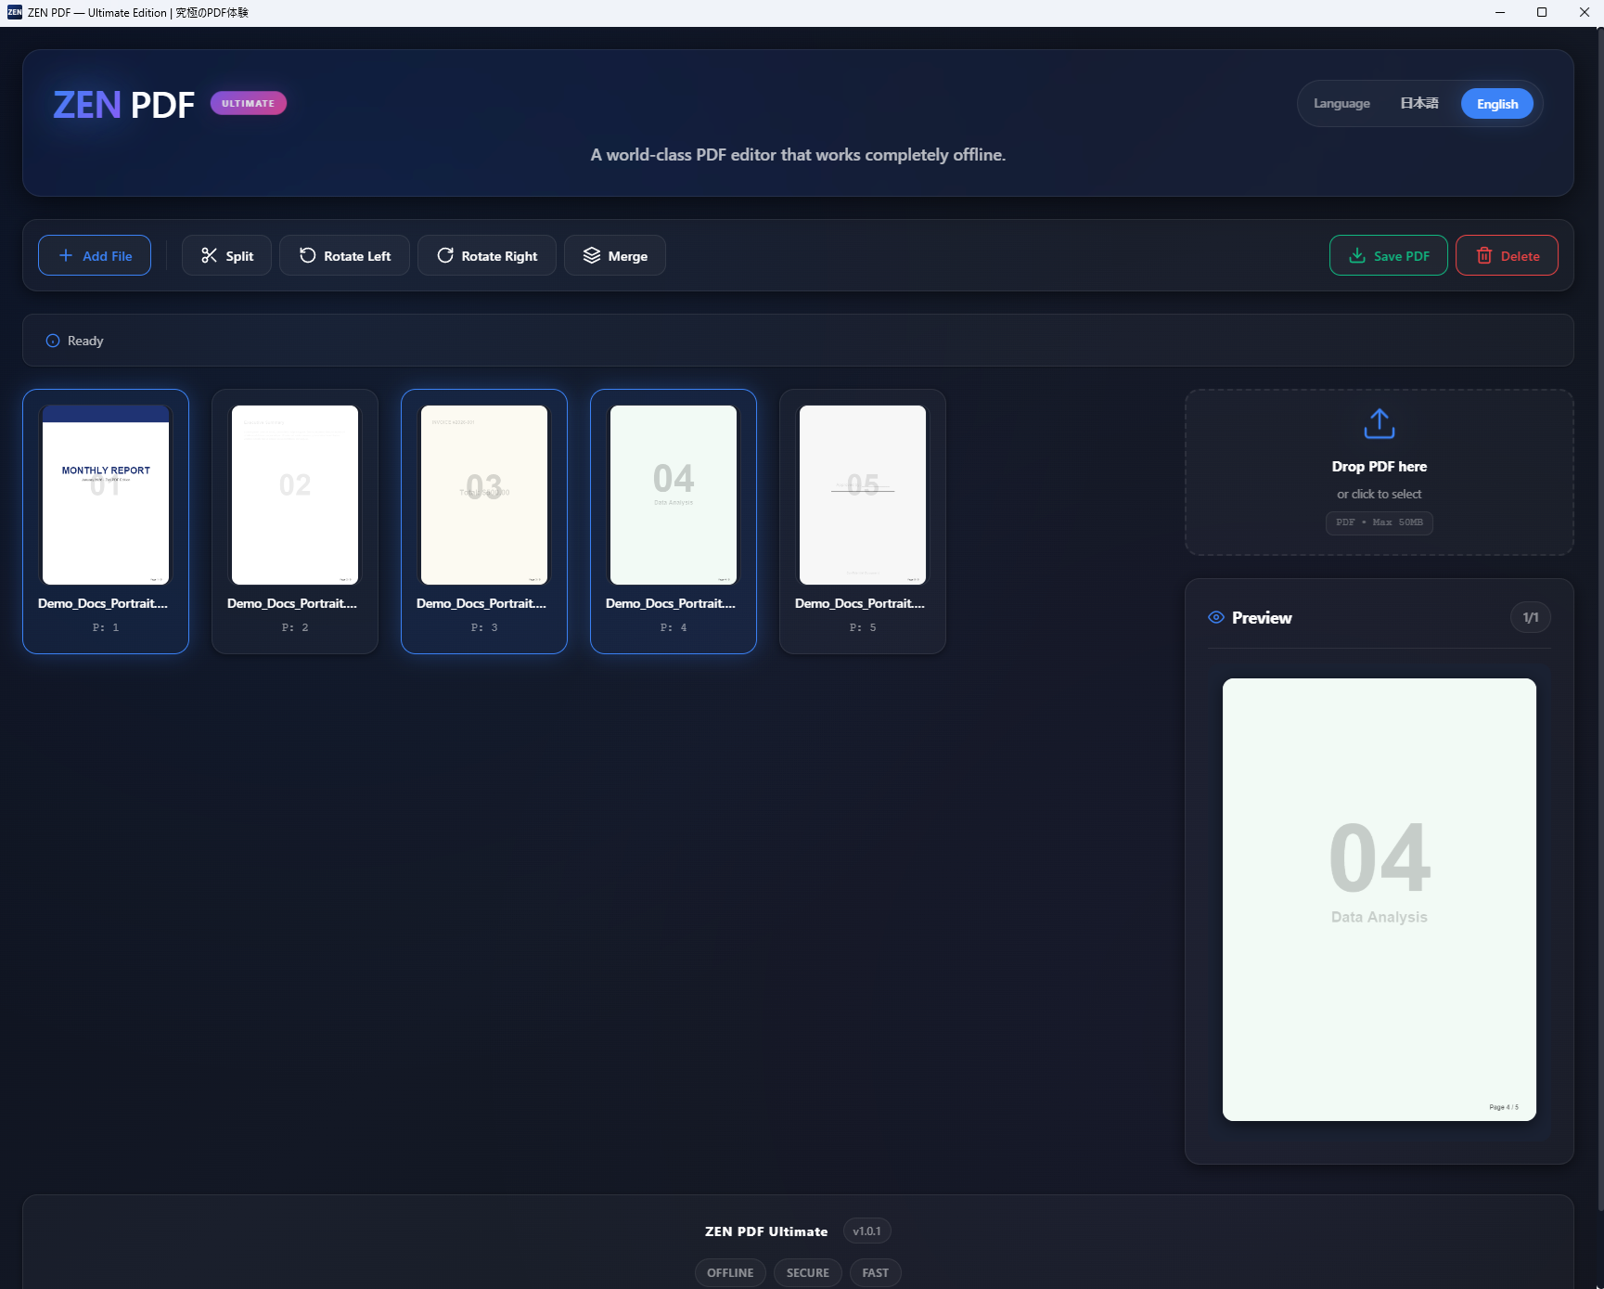The image size is (1604, 1289).
Task: Click the 1/1 preview counter badge
Action: click(1531, 617)
